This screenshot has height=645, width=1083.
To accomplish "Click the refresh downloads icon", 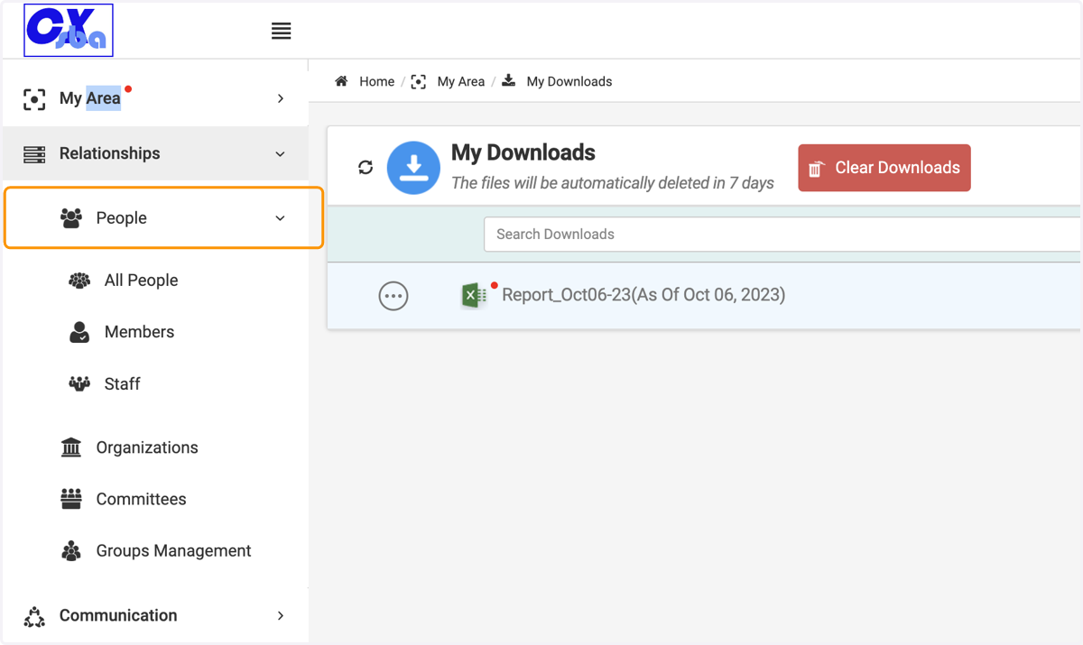I will click(x=366, y=167).
